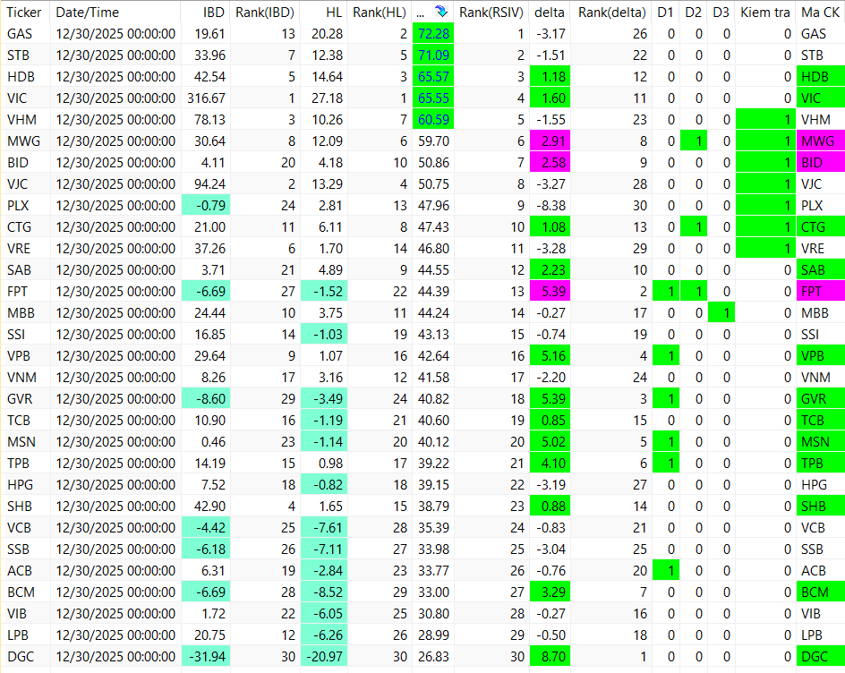Click the Rank(HL) column header

pos(380,12)
